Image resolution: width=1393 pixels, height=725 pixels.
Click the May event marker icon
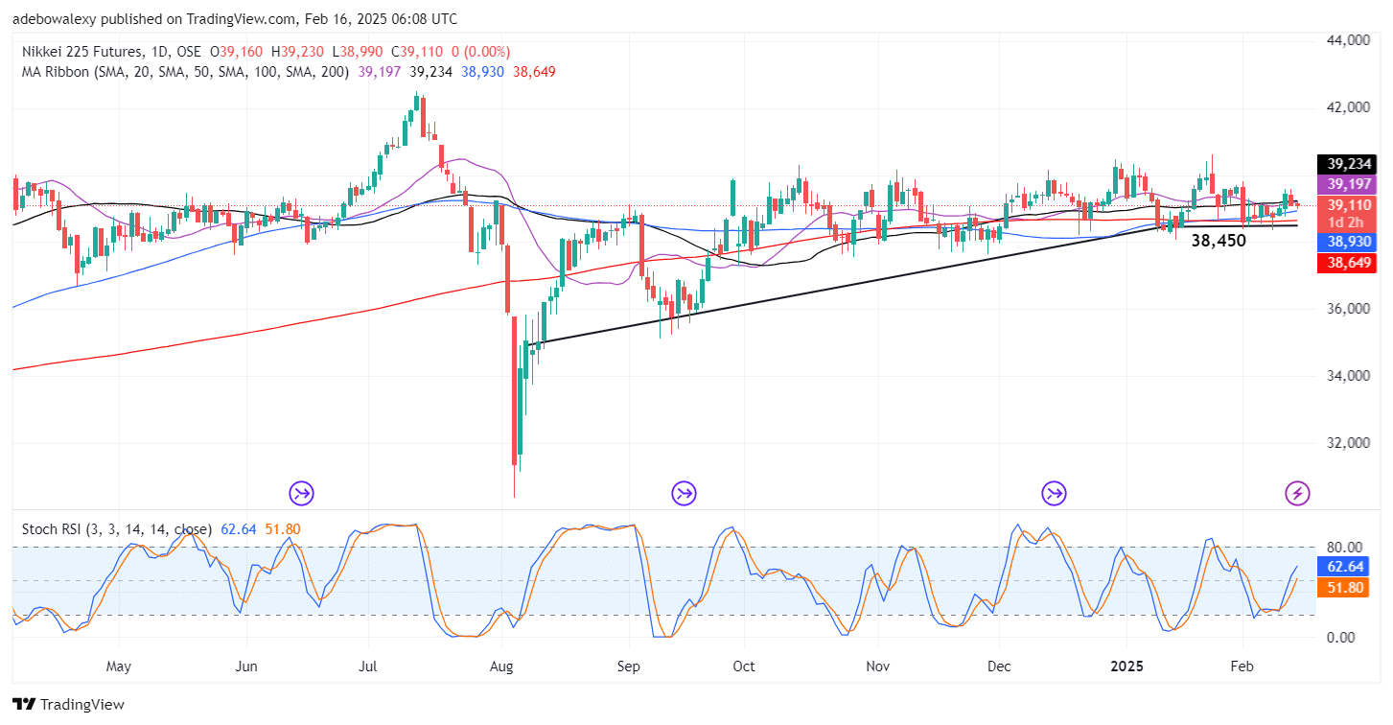(x=302, y=494)
